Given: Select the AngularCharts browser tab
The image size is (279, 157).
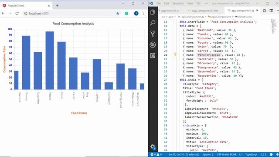Looking at the screenshot, I should tap(26, 6).
